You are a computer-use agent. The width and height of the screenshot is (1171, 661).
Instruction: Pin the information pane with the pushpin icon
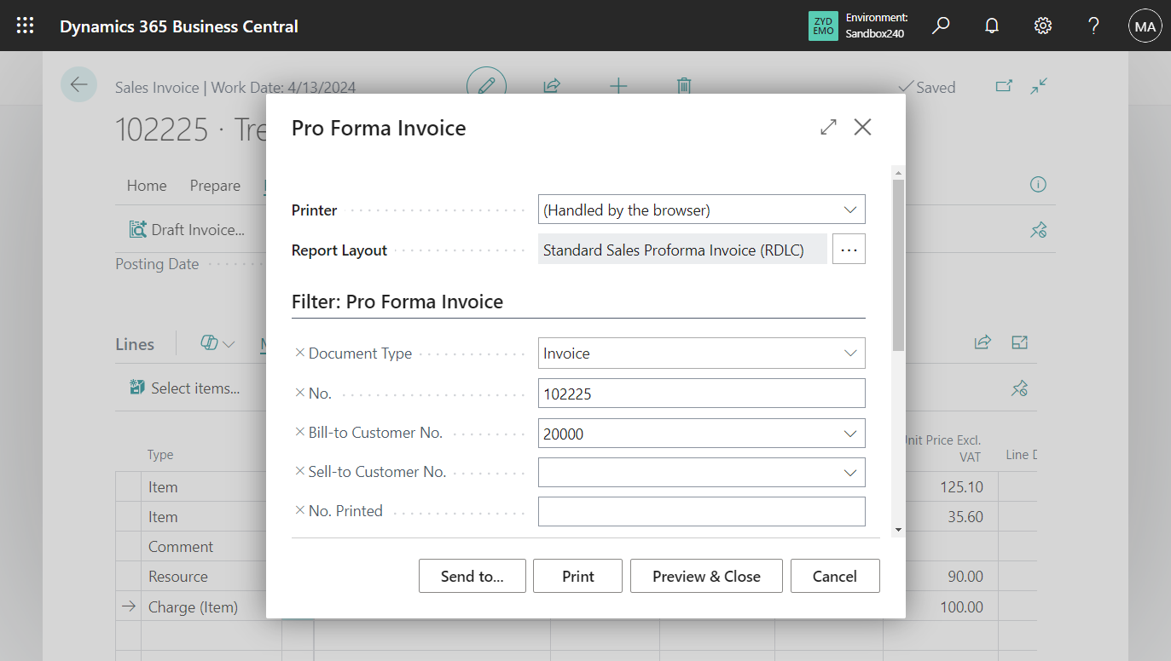[x=1038, y=230]
